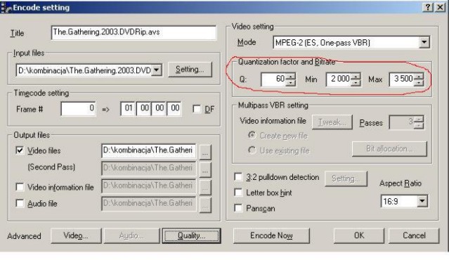Click the Min bitrate field showing 2 000
This screenshot has width=449, height=260.
339,79
